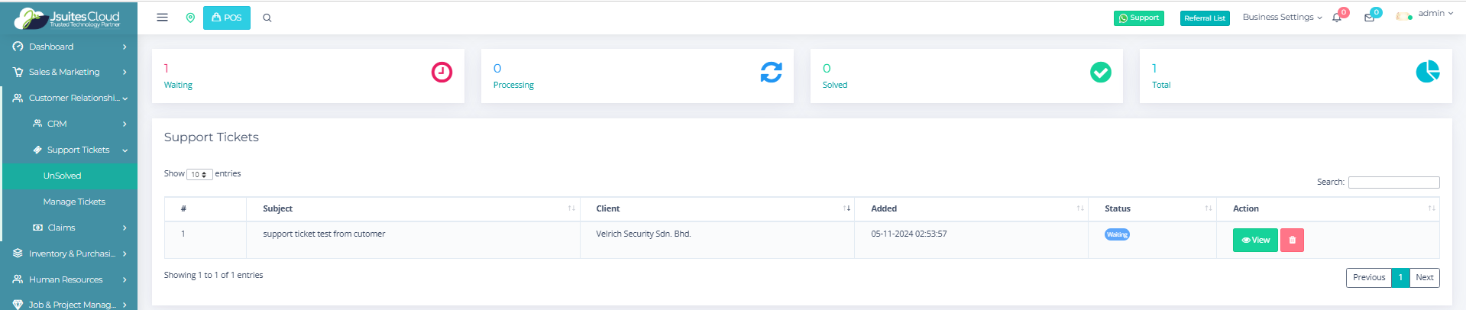Viewport: 1466px width, 310px height.
Task: Click the hamburger menu icon
Action: [x=162, y=18]
